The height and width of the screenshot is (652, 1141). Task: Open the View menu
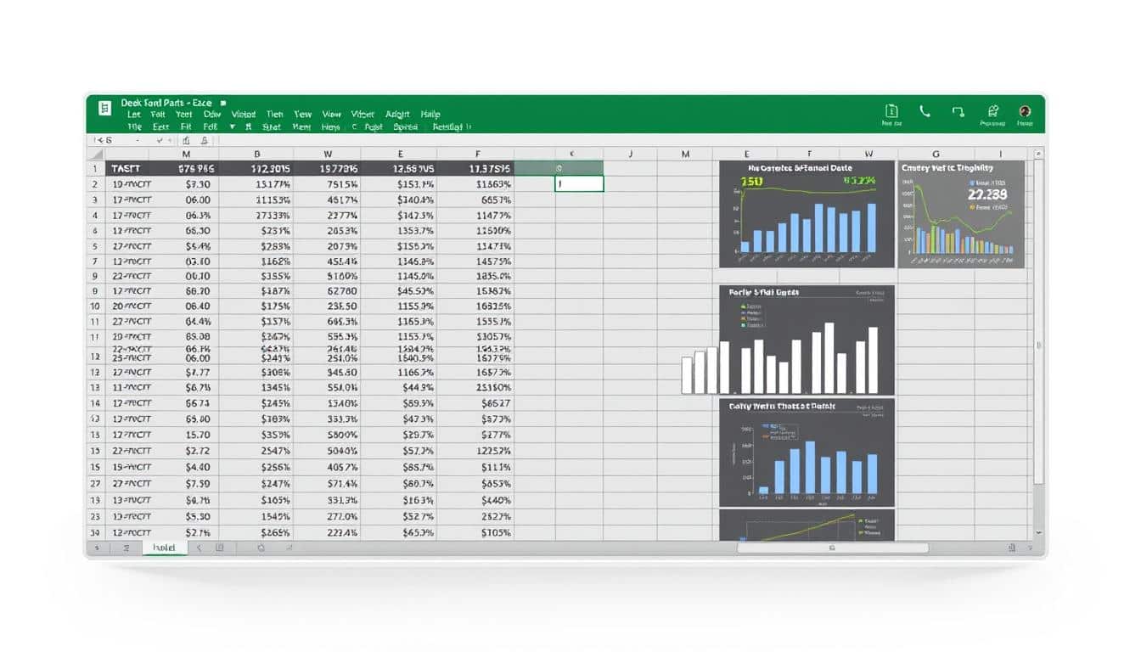331,114
